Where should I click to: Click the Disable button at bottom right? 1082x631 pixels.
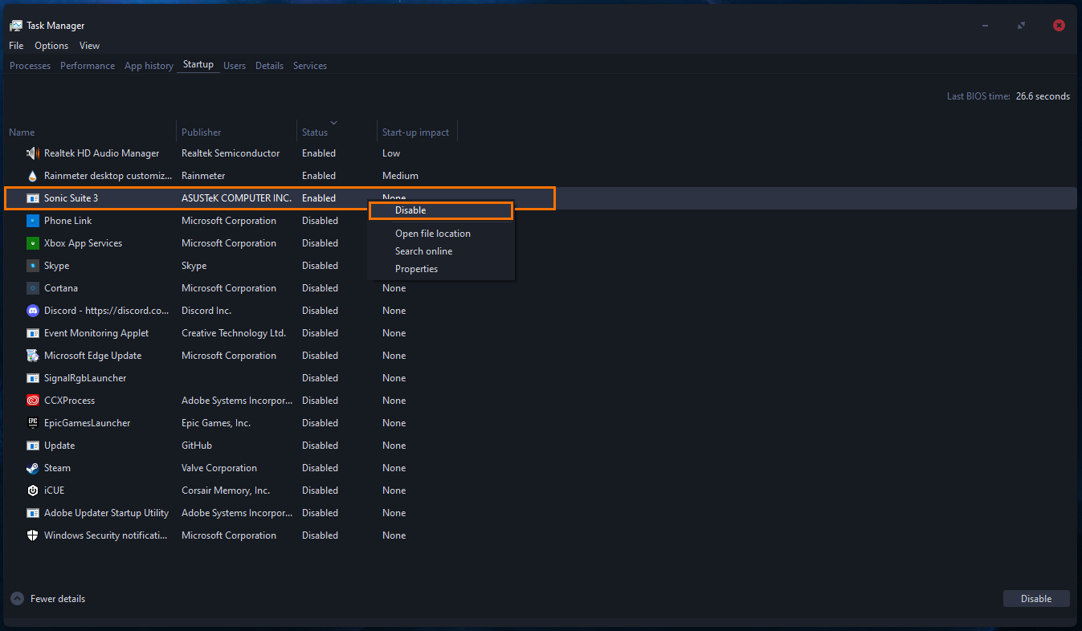click(1036, 599)
